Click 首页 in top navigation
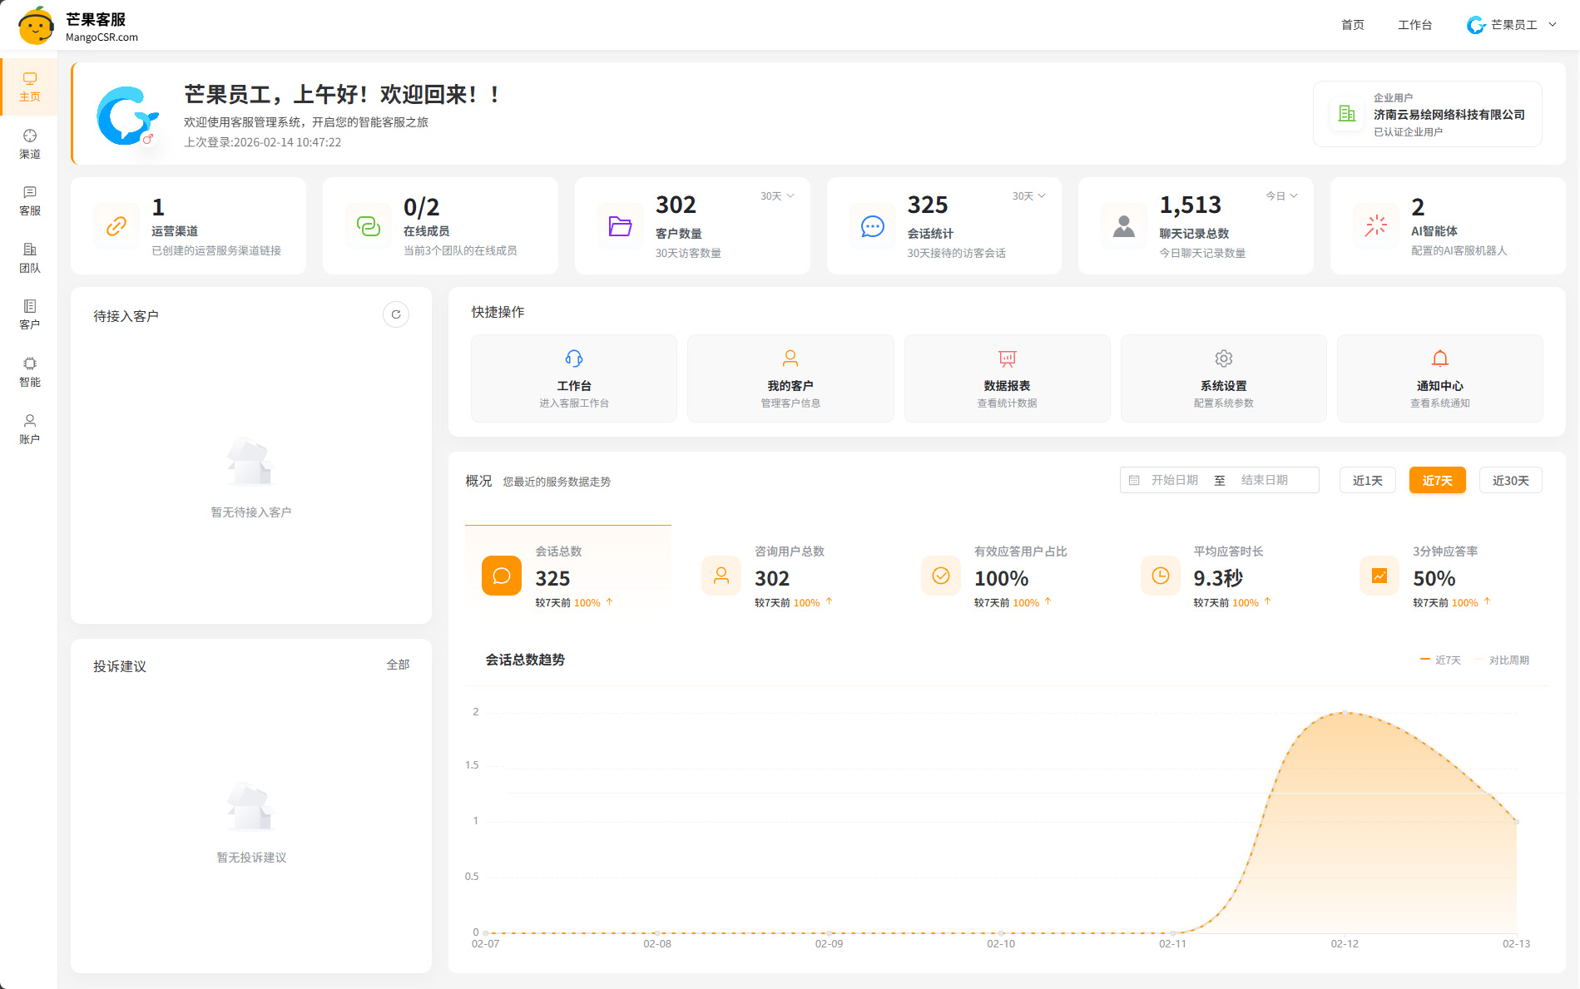Image resolution: width=1580 pixels, height=989 pixels. coord(1352,25)
